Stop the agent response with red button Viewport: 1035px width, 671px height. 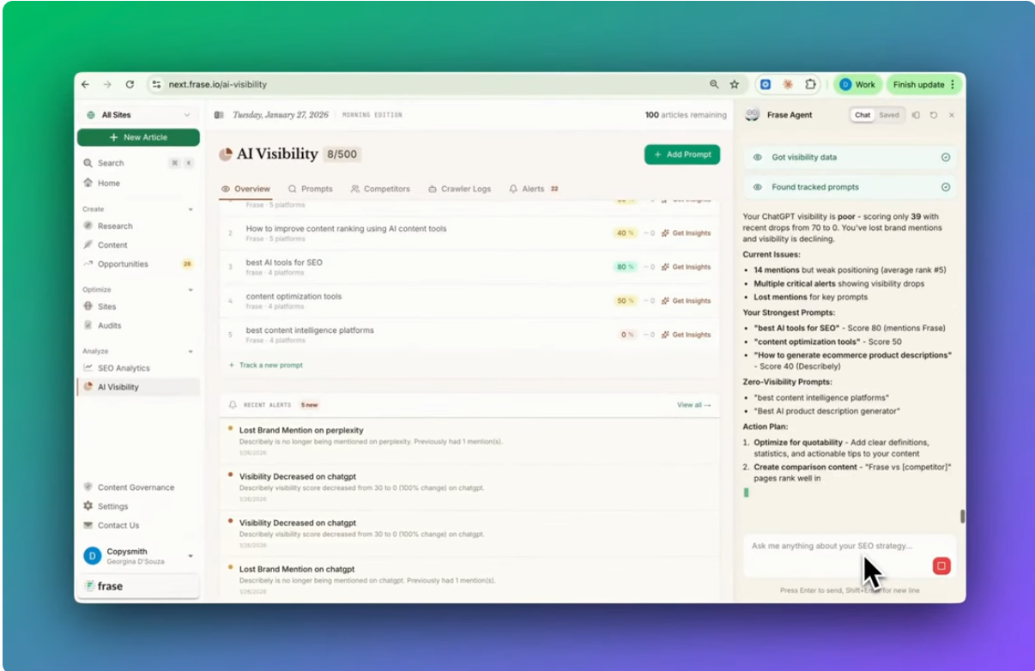coord(941,565)
